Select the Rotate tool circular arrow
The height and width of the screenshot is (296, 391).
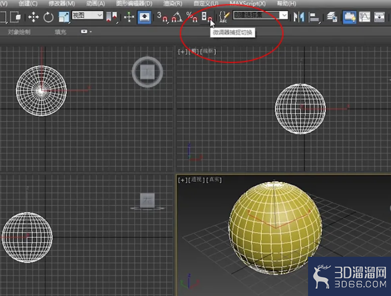[48, 17]
